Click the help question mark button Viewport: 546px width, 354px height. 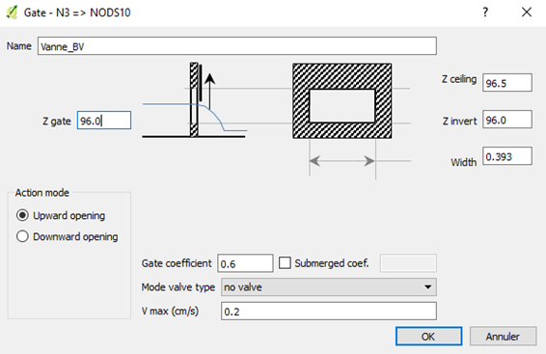(x=485, y=13)
